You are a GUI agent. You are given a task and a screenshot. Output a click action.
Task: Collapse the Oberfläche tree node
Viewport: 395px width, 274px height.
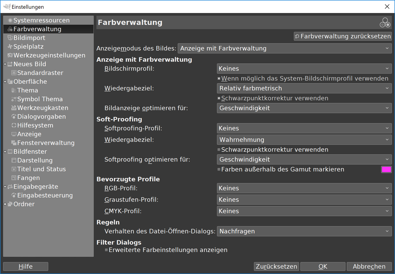[5, 82]
